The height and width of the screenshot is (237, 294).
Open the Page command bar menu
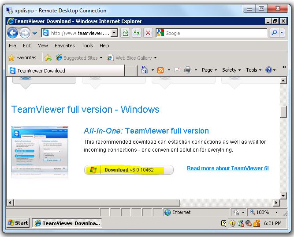tap(209, 70)
